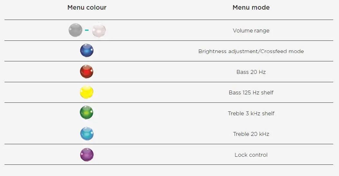Click the Menu mode column header
Screen dimensions: 339x176
251,7
